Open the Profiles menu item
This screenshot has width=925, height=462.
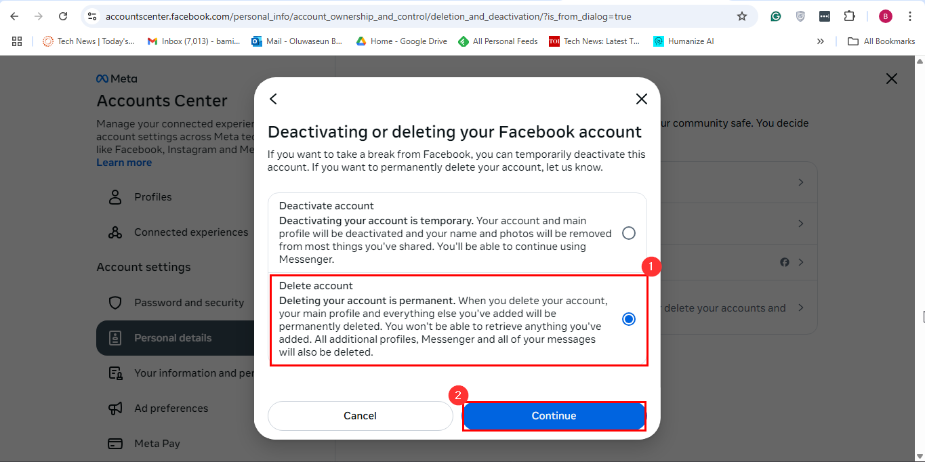click(152, 197)
